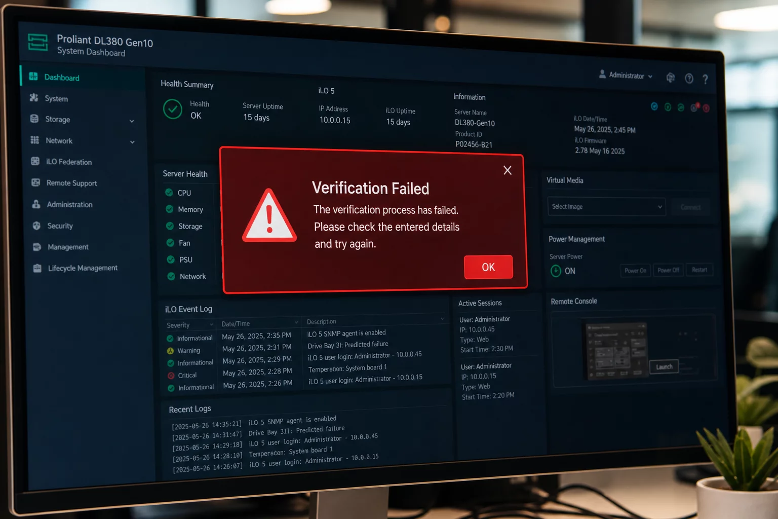Click the blue circular status icon
This screenshot has height=519, width=778.
click(x=654, y=106)
